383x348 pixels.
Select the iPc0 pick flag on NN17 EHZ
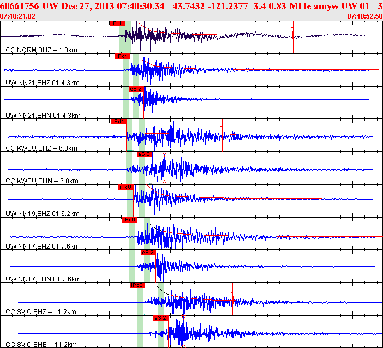pyautogui.click(x=130, y=220)
